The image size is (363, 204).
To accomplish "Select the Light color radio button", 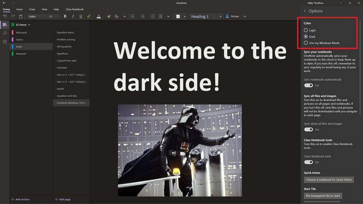I will (306, 30).
